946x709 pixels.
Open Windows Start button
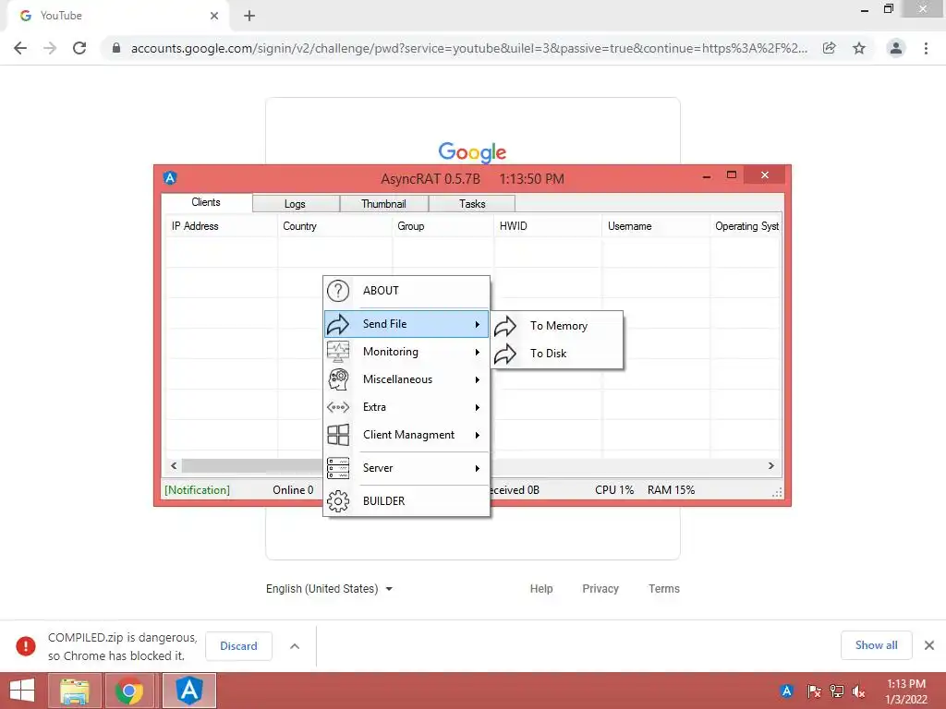(22, 691)
